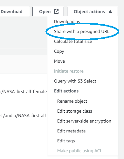Collapse the Object actions dropdown arrow
124x159 pixels.
point(110,12)
